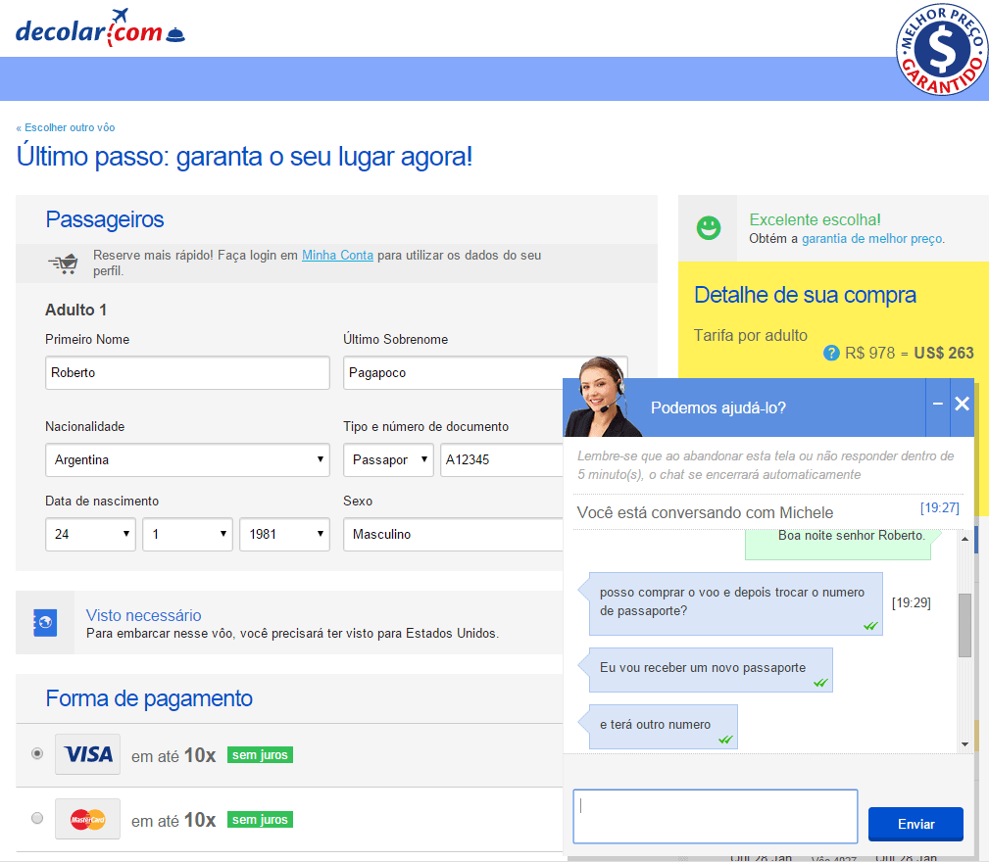Viewport: 989px width, 862px height.
Task: Click the MasterCard logo
Action: [x=87, y=819]
